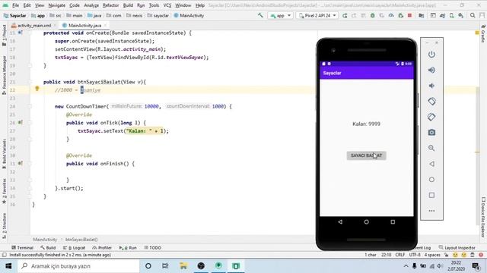Toggle the read-only lock icon in status bar
Screen dimensions: 487x273
click(447, 255)
